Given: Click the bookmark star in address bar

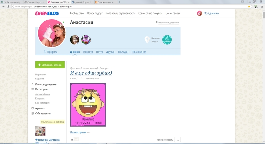Looking at the screenshot, I should 249,7.
